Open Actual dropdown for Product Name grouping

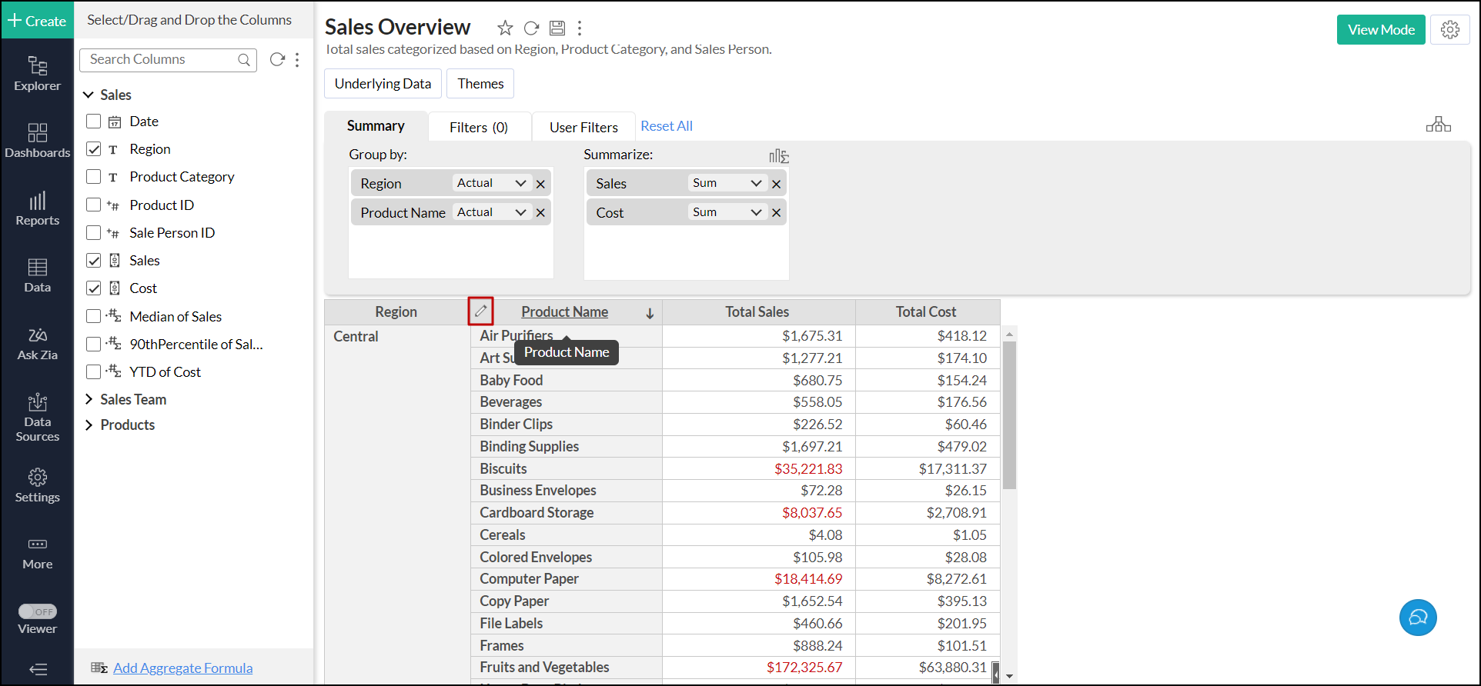click(491, 212)
